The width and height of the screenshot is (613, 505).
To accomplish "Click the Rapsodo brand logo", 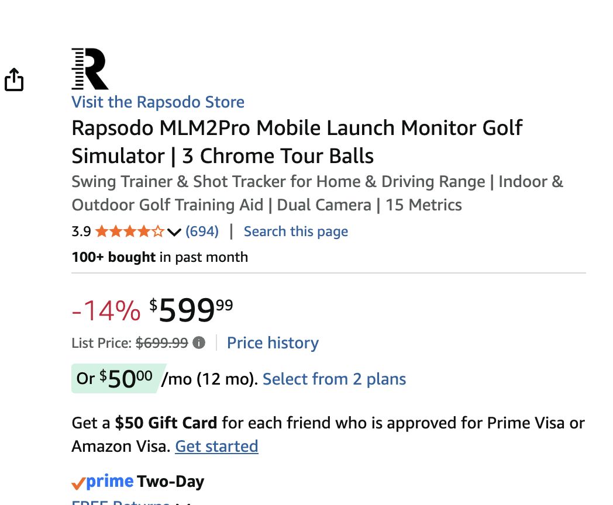I will point(90,69).
